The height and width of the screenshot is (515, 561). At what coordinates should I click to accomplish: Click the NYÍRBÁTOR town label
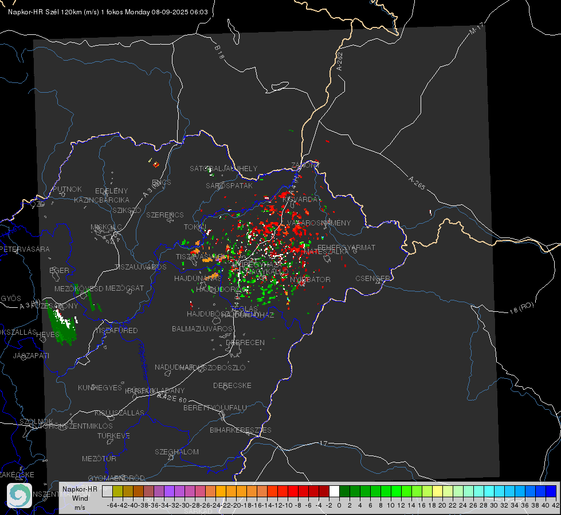310,279
